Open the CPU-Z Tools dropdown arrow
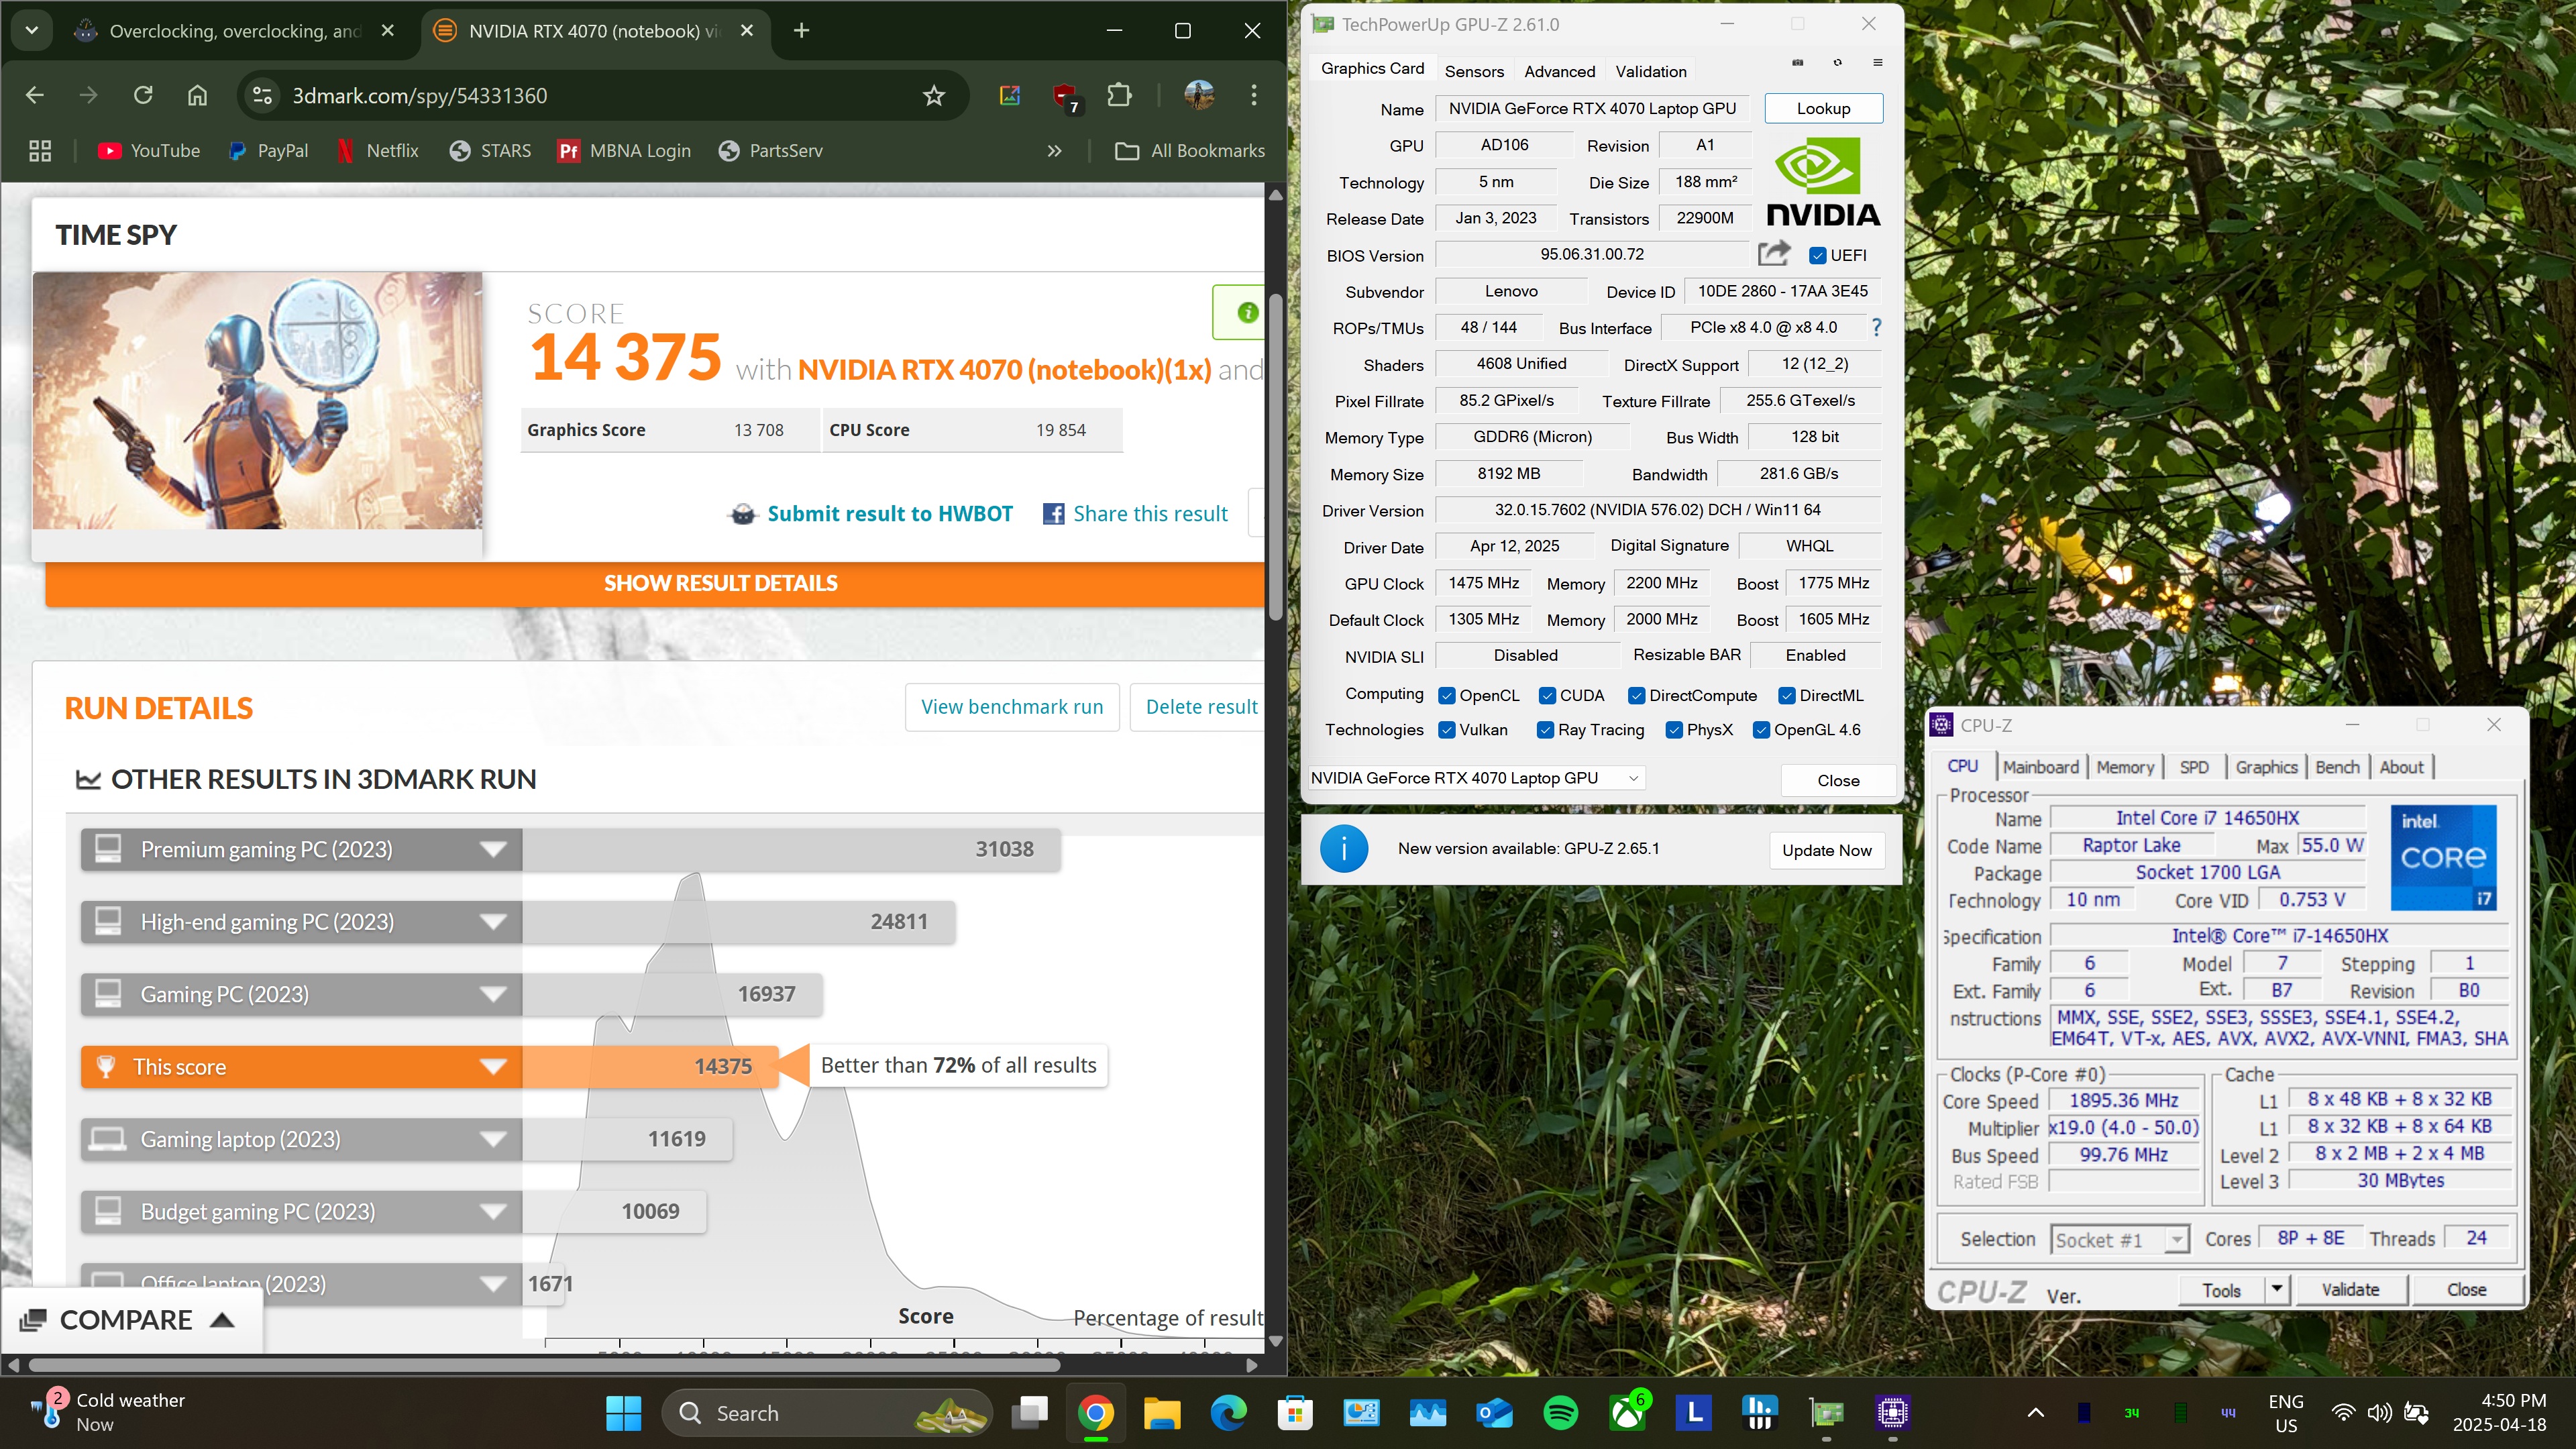This screenshot has height=1449, width=2576. point(2277,1289)
